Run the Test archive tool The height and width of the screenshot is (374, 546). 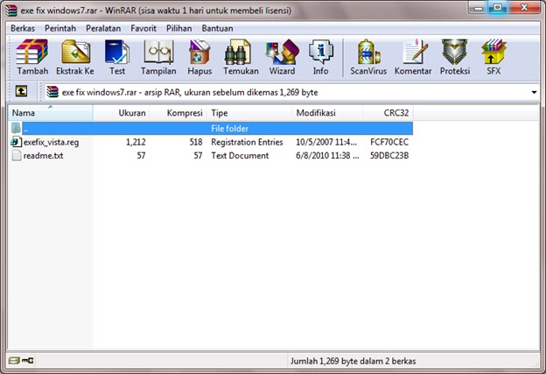(x=117, y=53)
